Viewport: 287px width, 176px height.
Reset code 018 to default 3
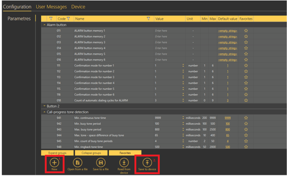[x=228, y=100]
